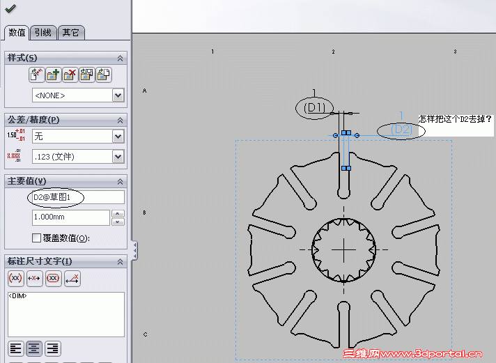Collapse the 主要值(V) section
The width and height of the screenshot is (496, 363).
pyautogui.click(x=120, y=182)
